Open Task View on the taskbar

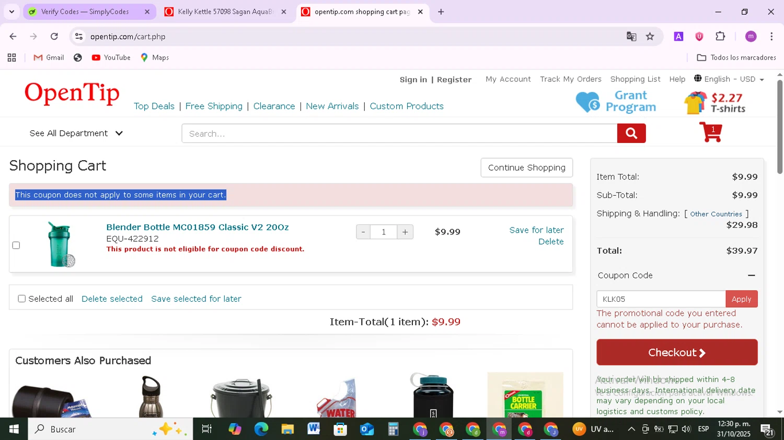coord(206,429)
